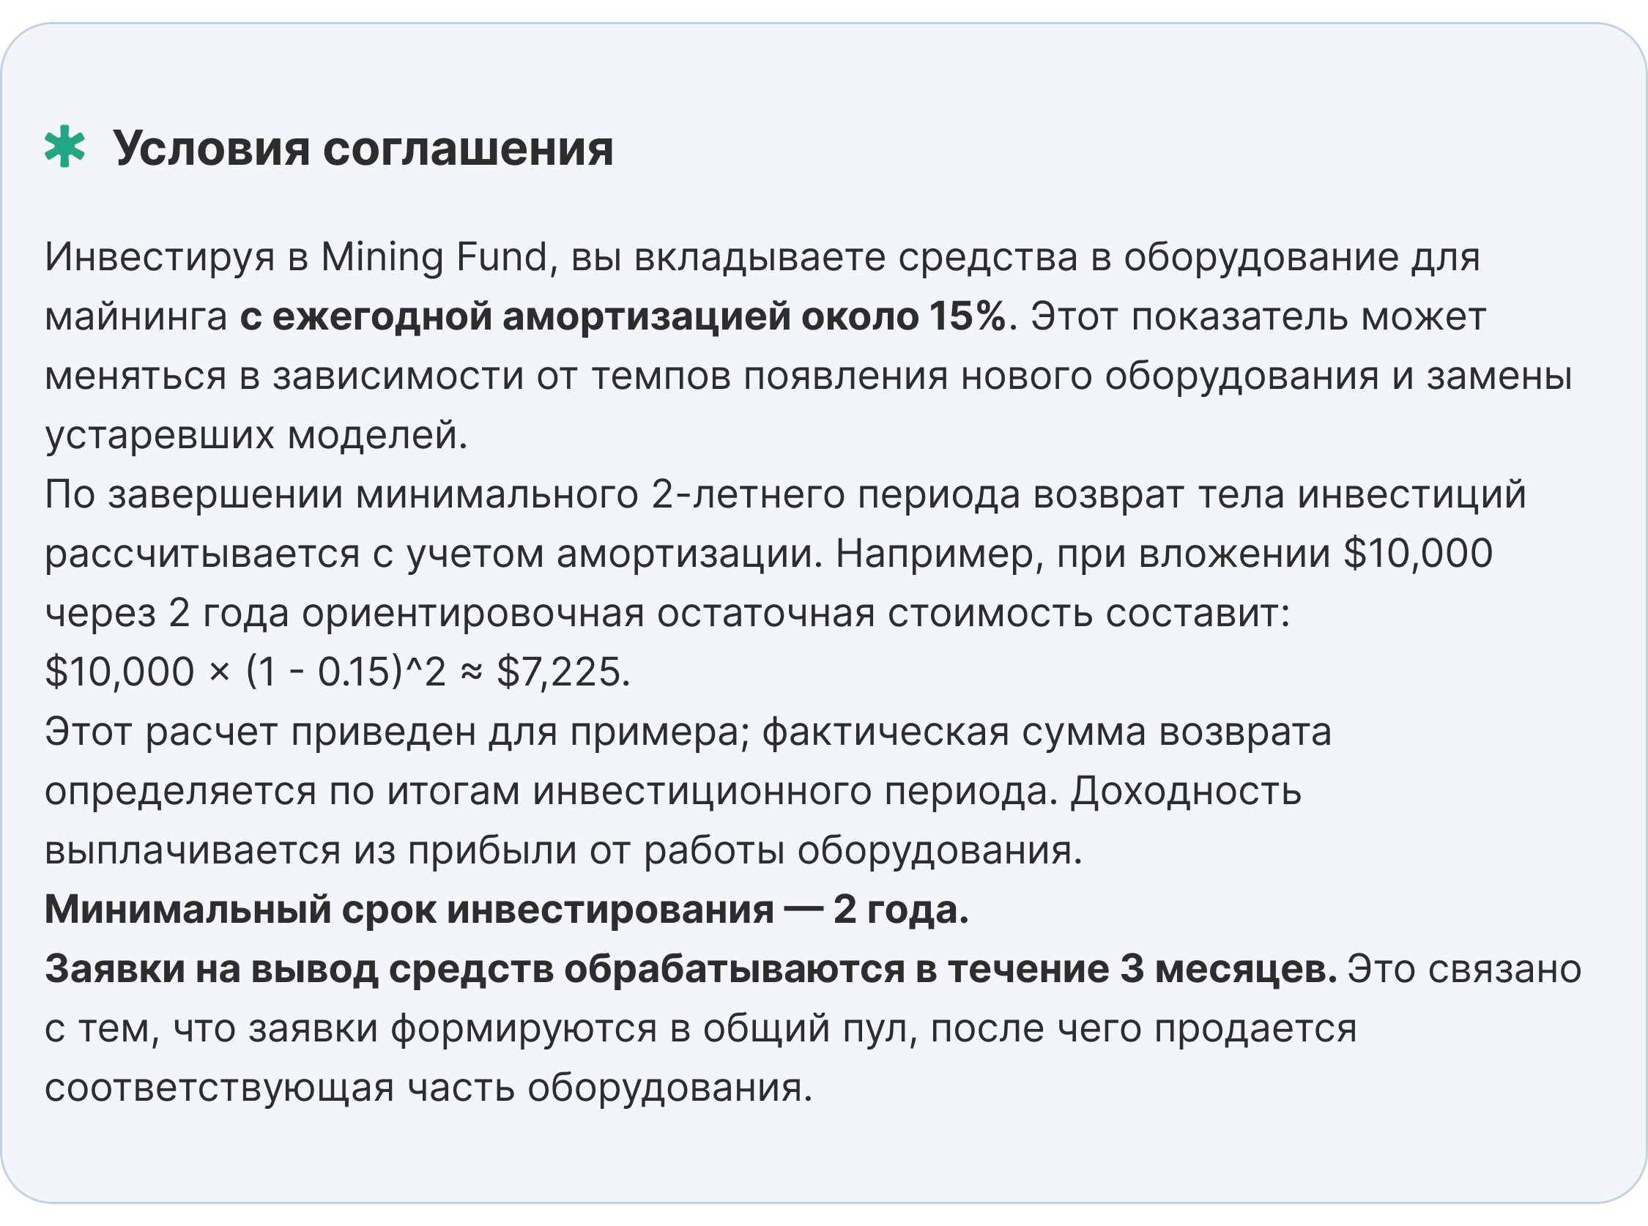Viewport: 1648px width, 1226px height.
Task: Click the "Условия соглашения" heading
Action: 363,148
